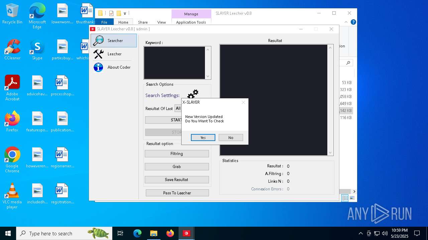Click Explorer help question mark icon
This screenshot has height=240, width=428.
click(x=353, y=22)
